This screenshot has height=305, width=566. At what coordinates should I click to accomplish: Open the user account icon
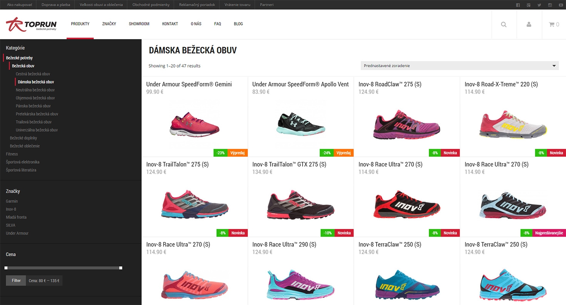pyautogui.click(x=529, y=24)
